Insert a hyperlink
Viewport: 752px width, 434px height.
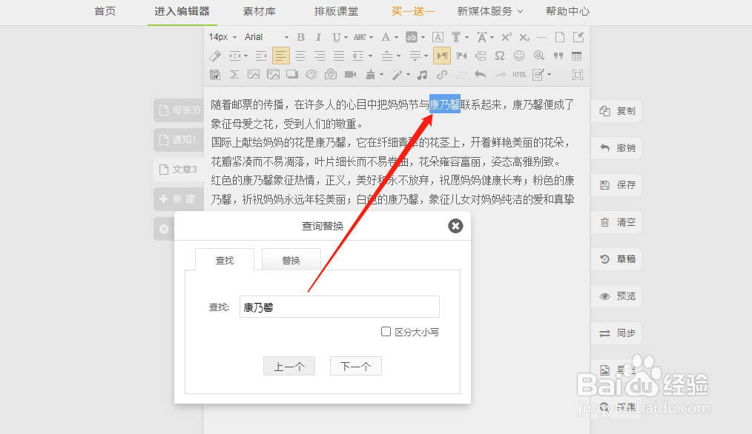point(442,75)
